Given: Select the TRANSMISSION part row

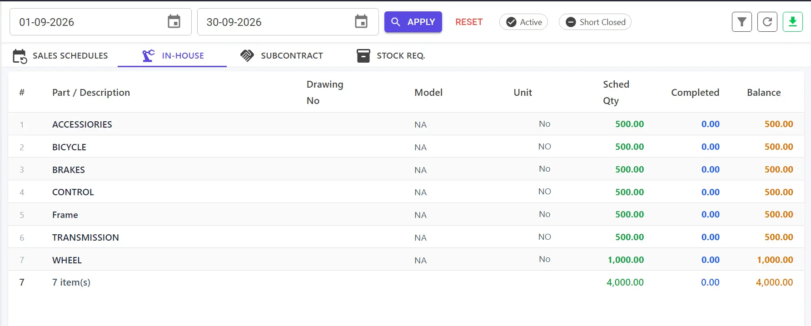Looking at the screenshot, I should [x=406, y=237].
